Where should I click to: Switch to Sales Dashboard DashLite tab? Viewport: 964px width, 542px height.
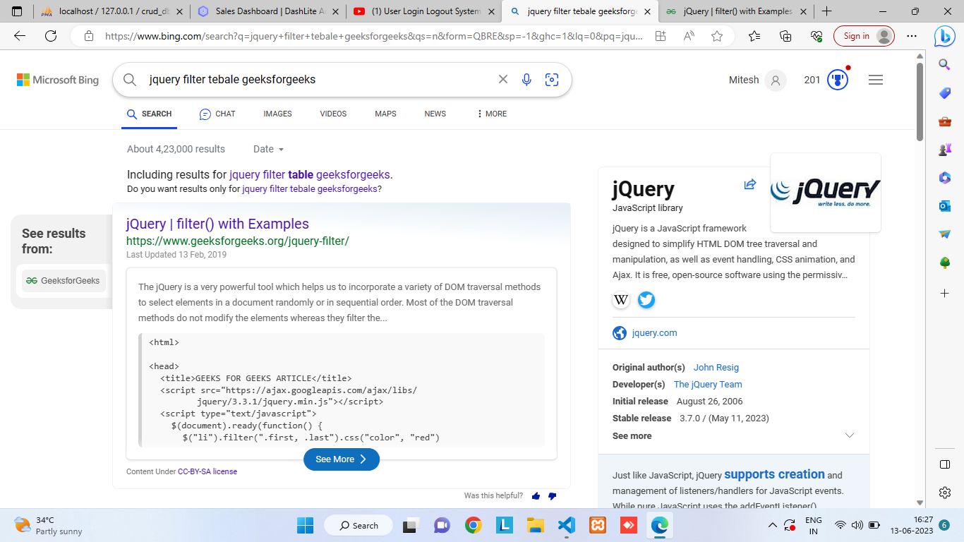point(268,12)
